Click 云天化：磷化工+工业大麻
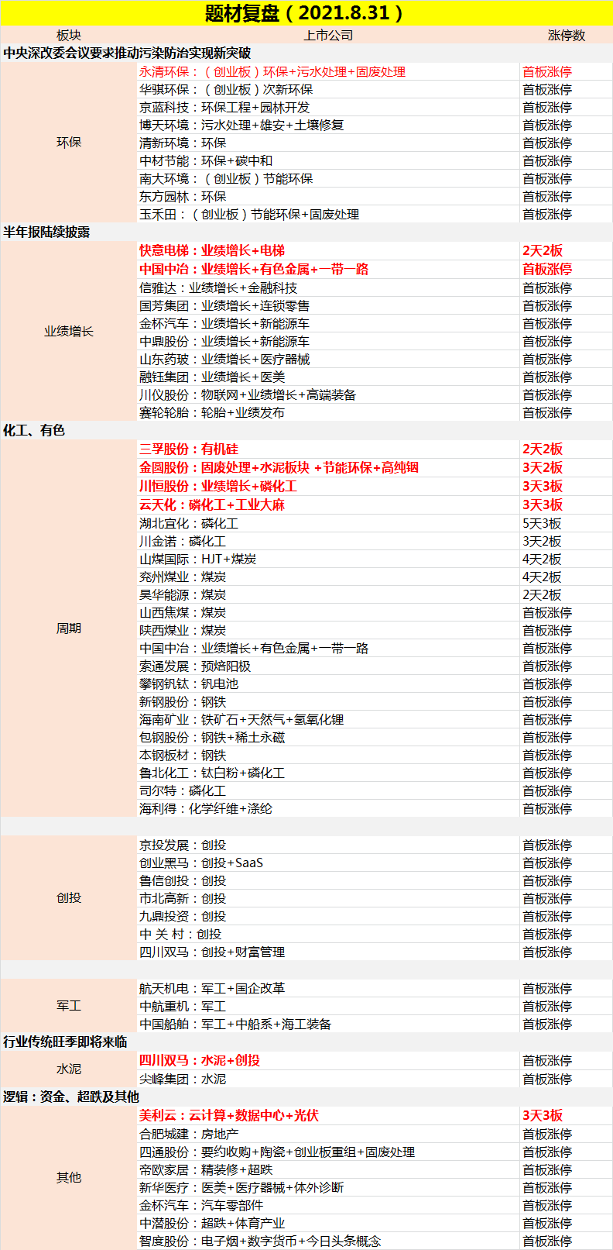This screenshot has width=613, height=1250. [212, 505]
